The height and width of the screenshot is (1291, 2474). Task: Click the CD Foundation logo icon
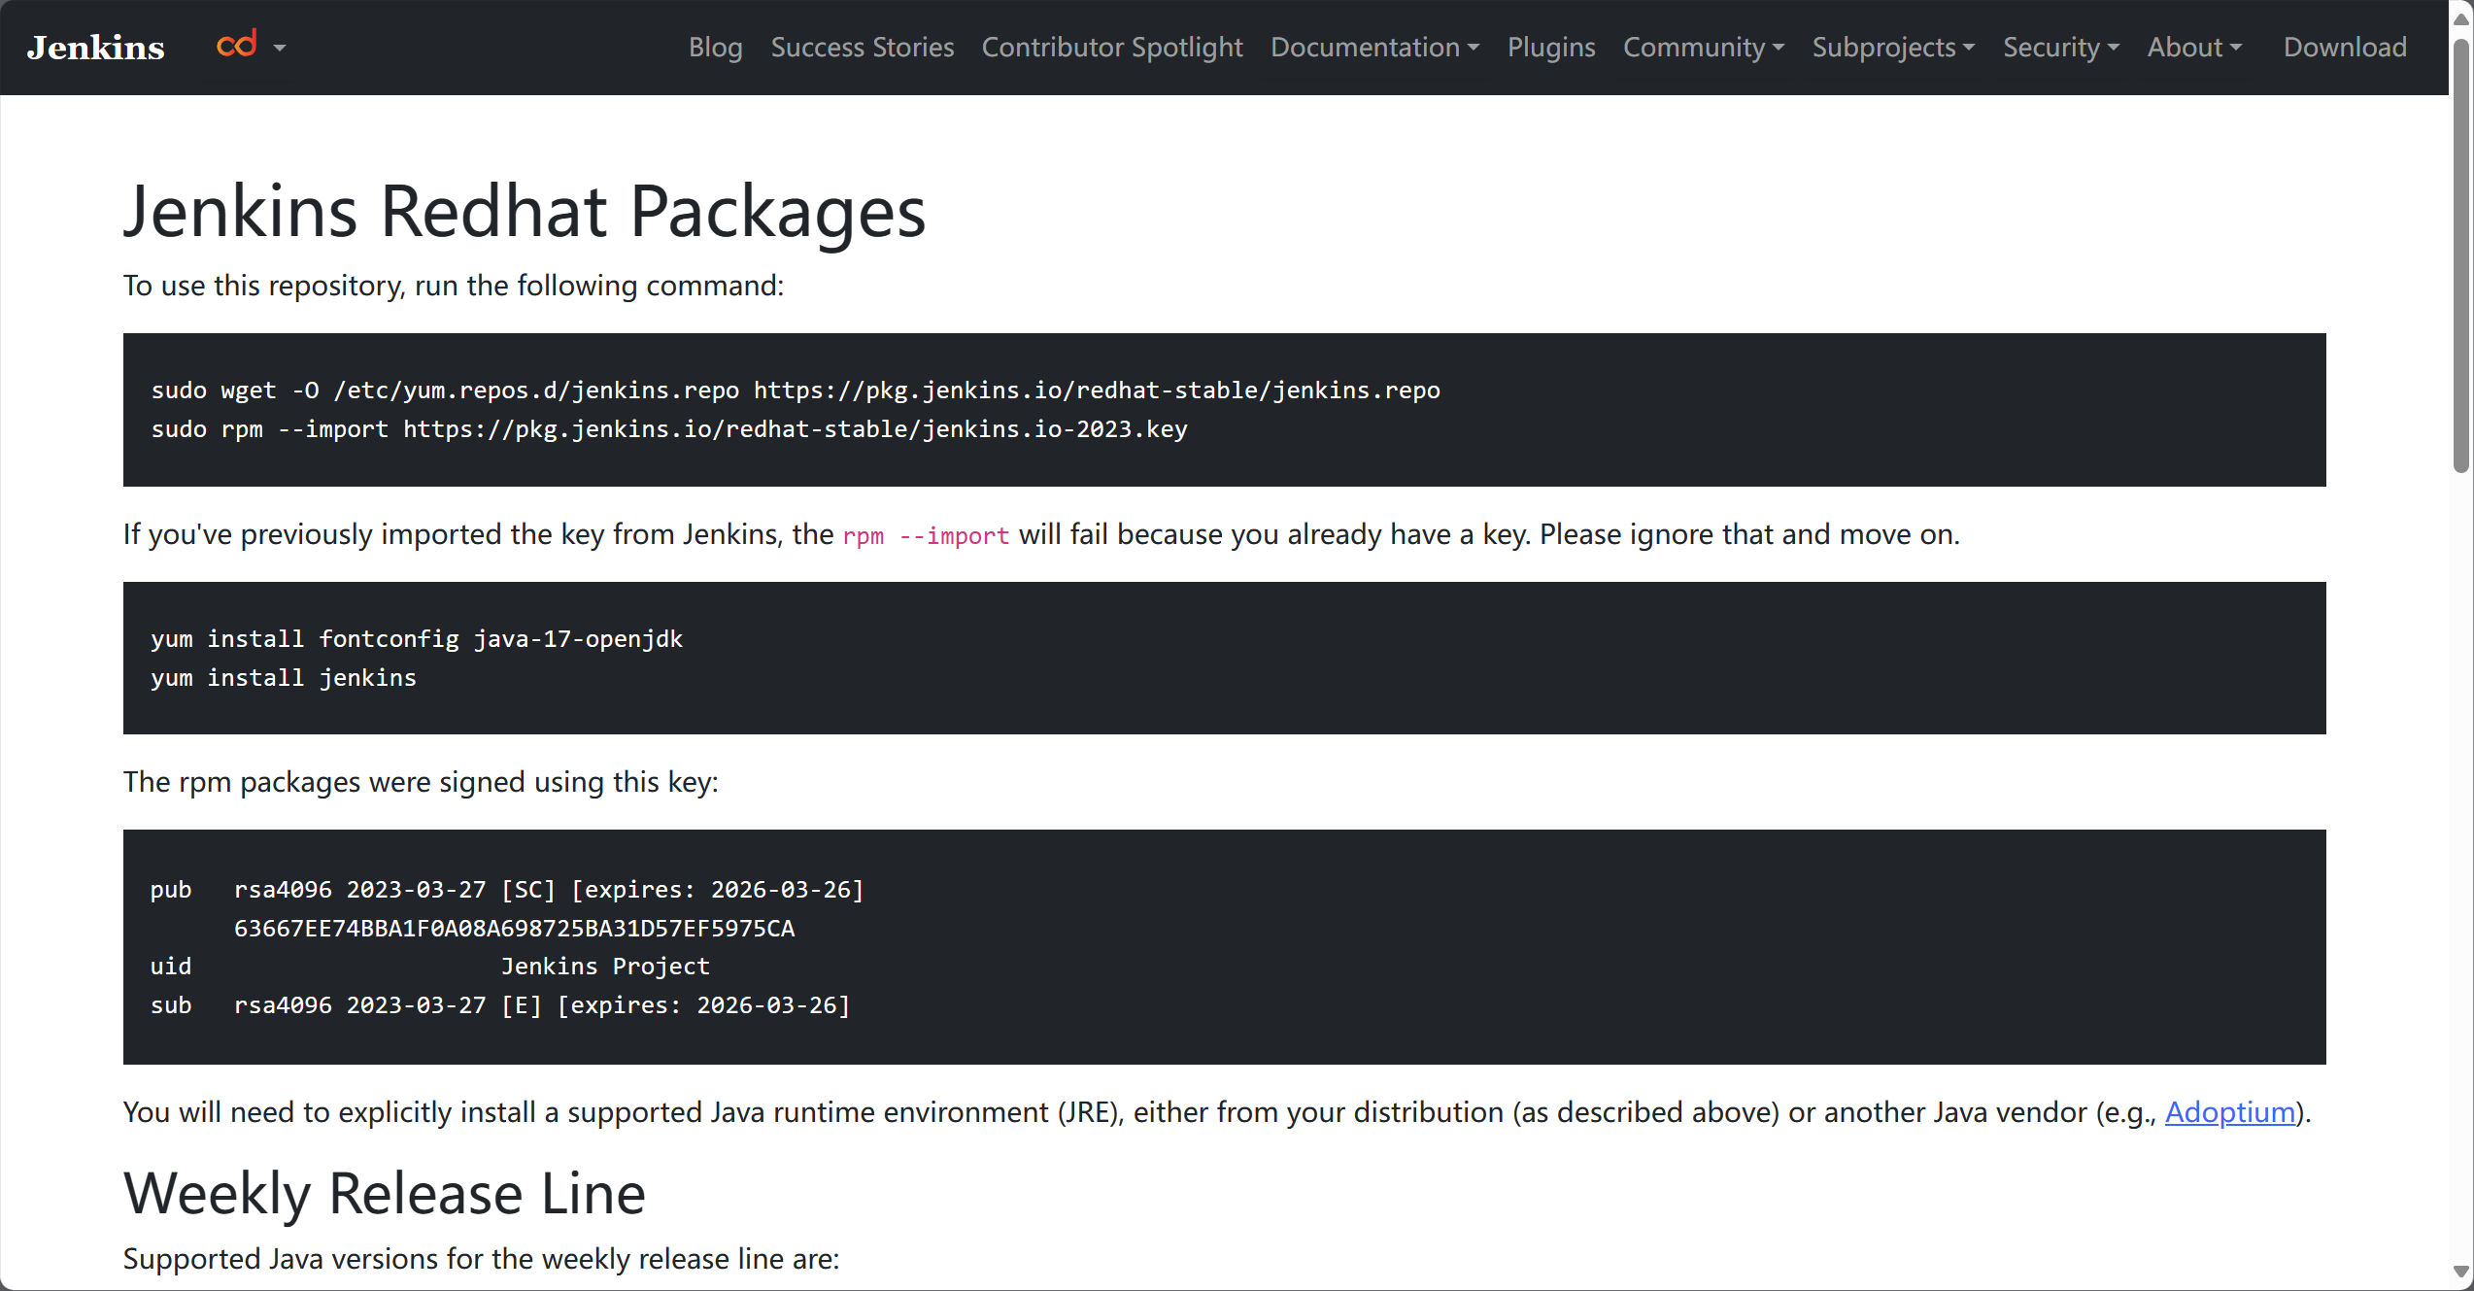[x=236, y=44]
